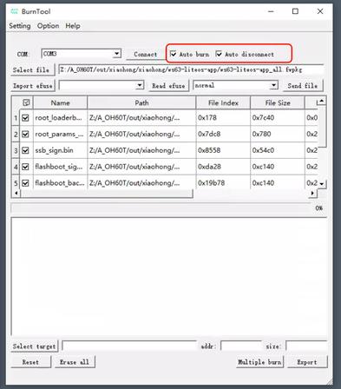Click the horizontal scrollbar left arrow
This screenshot has height=389, width=341.
pos(16,193)
